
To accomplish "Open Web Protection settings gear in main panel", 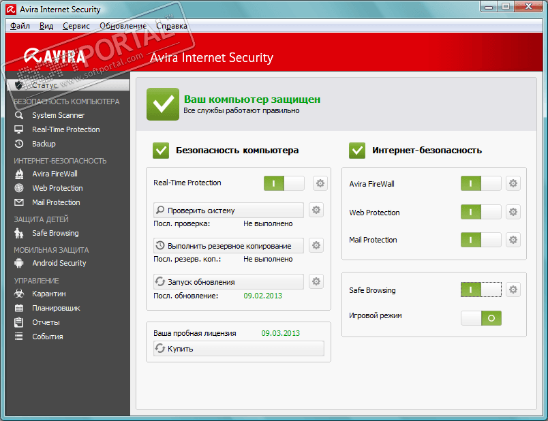I will [513, 212].
